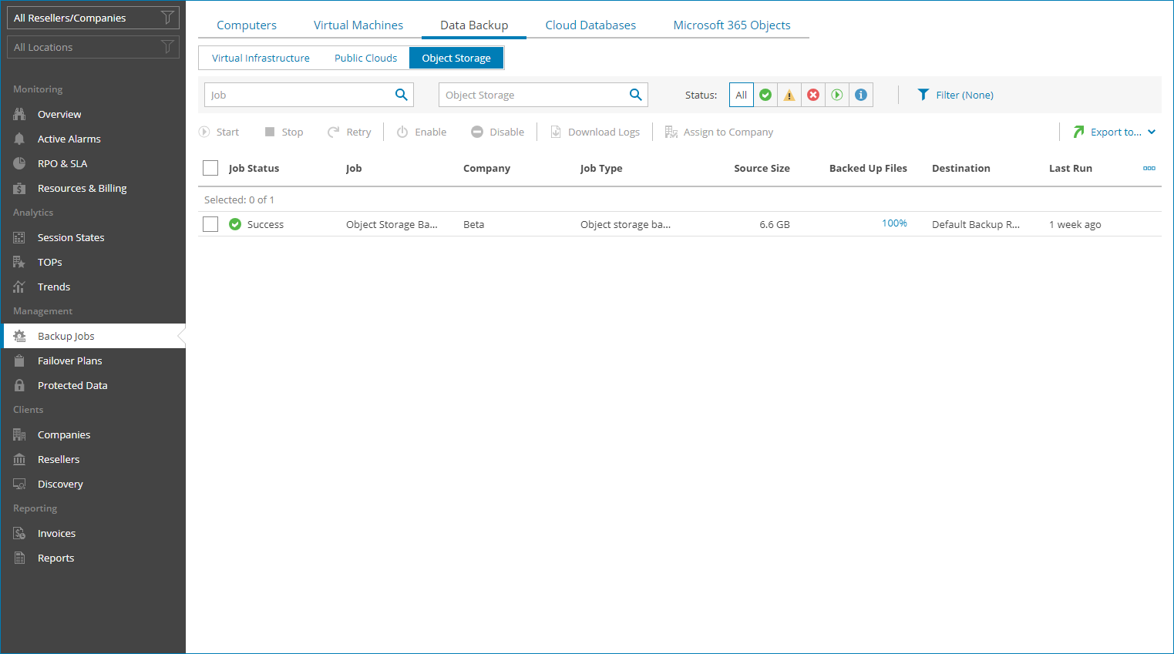Open Filter (None) options

955,95
